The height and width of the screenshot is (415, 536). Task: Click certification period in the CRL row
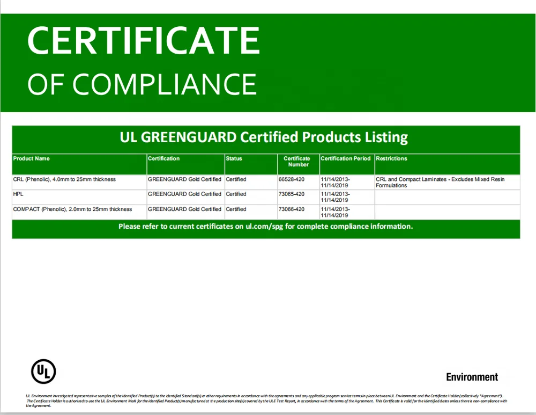pos(335,183)
